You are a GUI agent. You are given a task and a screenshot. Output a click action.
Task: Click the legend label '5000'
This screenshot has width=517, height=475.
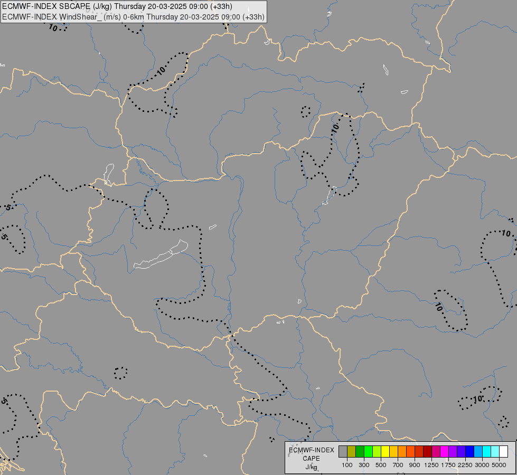pyautogui.click(x=499, y=465)
